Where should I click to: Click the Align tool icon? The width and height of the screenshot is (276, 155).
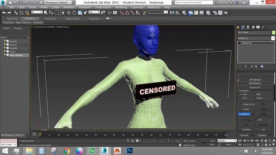click(x=177, y=12)
